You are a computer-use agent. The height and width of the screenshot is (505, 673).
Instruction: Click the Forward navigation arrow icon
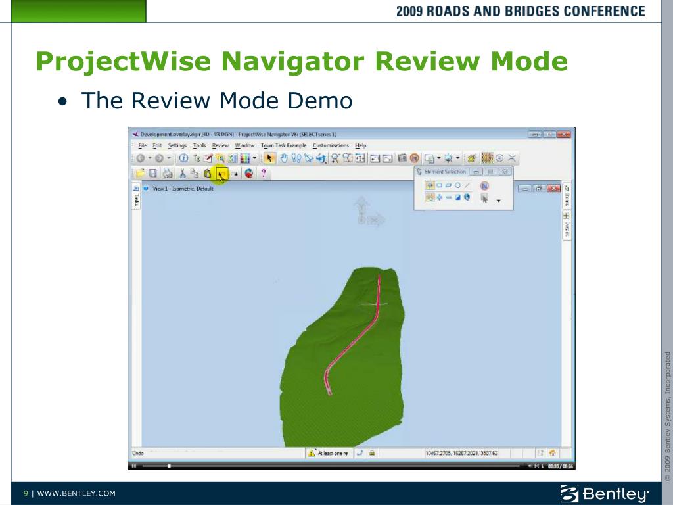click(159, 158)
